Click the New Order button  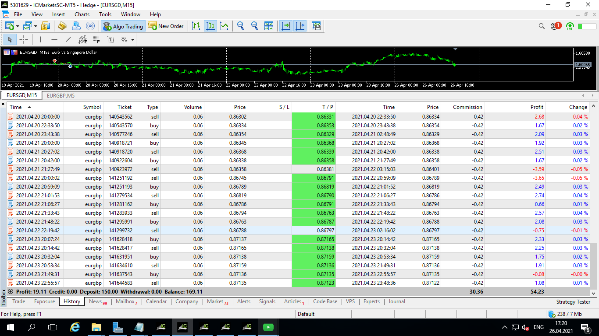click(x=166, y=26)
